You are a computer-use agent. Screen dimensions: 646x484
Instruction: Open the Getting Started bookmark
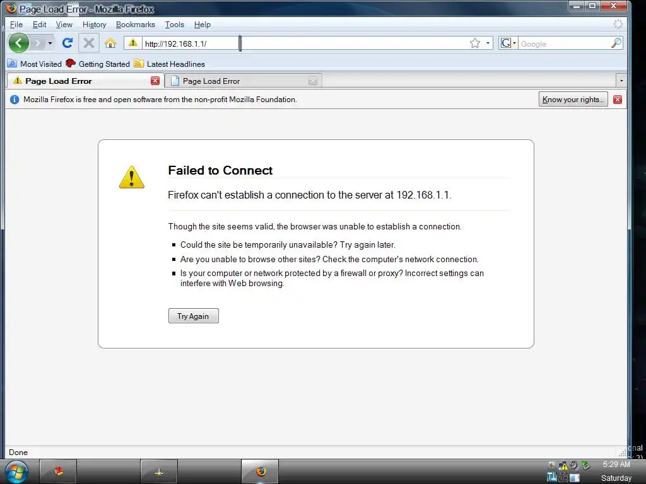[x=98, y=64]
